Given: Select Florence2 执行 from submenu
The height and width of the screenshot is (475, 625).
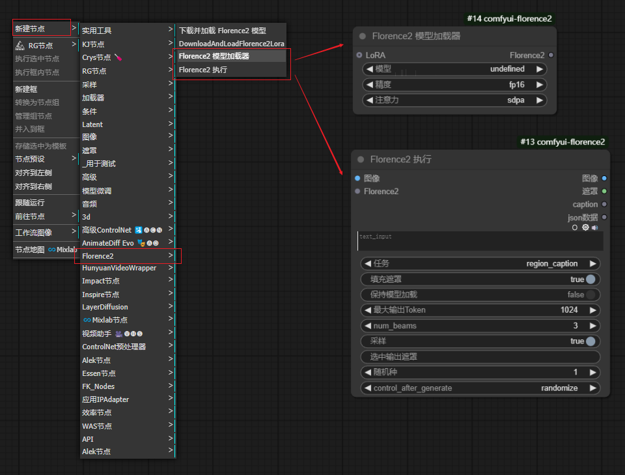Looking at the screenshot, I should 232,70.
